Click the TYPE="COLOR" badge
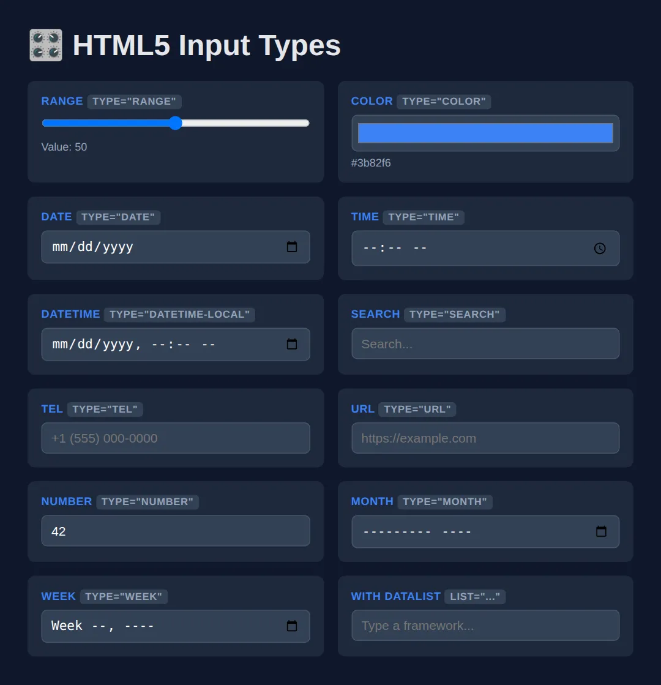661x685 pixels. coord(444,102)
